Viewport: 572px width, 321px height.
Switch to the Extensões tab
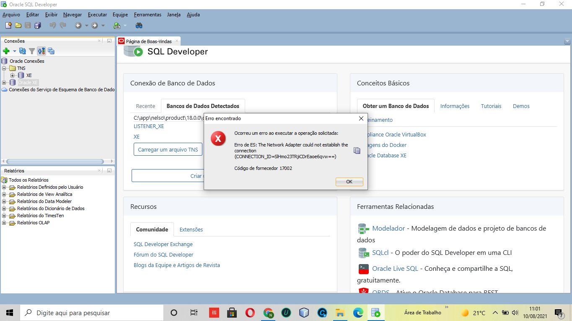191,229
